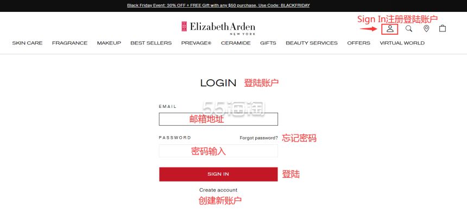This screenshot has width=467, height=218.
Task: Click the Black Friday Event promo banner
Action: [218, 5]
